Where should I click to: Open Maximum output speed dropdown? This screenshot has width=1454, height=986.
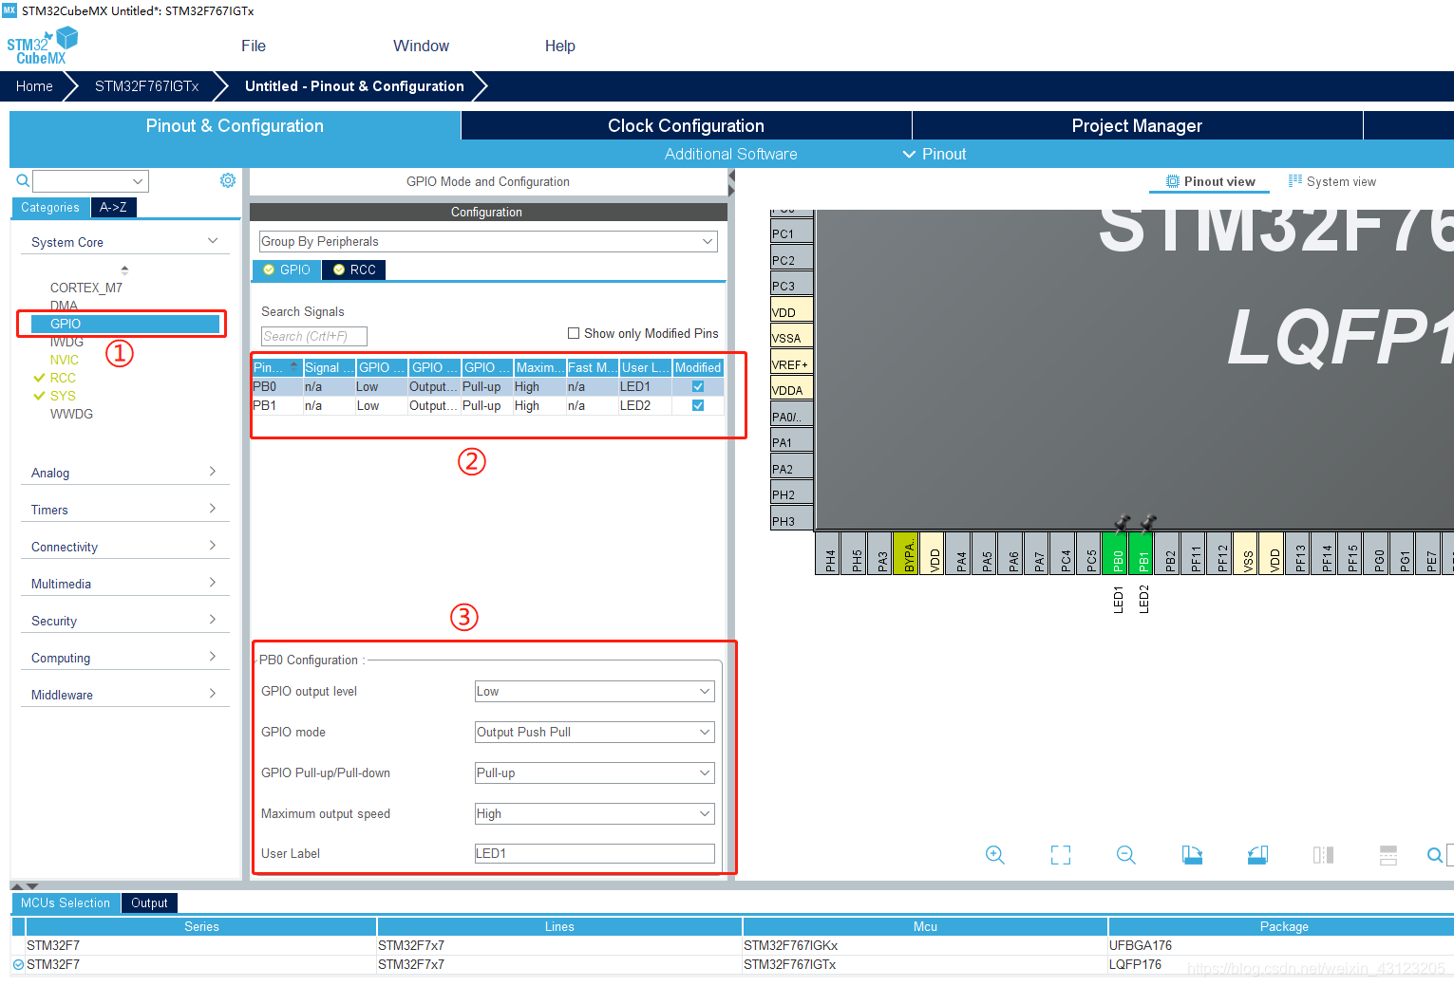595,813
